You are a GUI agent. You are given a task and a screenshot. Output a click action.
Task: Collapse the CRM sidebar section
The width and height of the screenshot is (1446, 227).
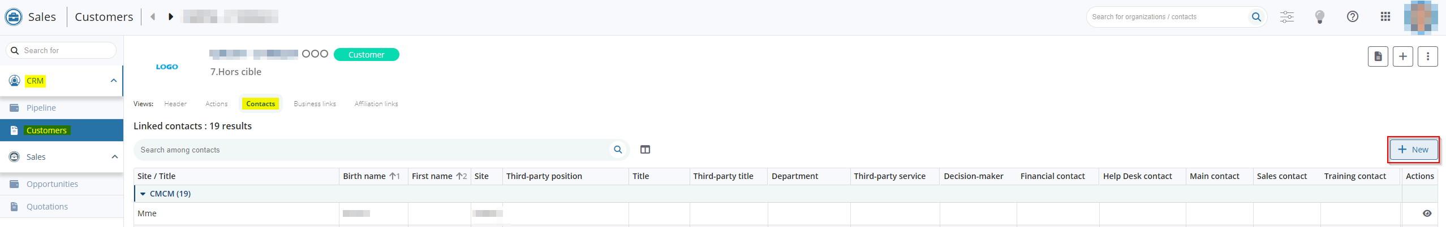tap(114, 81)
